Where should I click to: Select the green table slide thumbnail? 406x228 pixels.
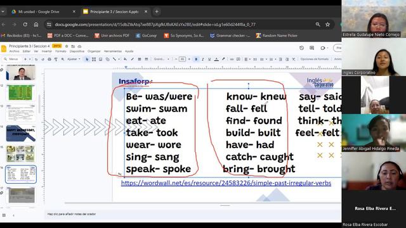[x=21, y=92]
